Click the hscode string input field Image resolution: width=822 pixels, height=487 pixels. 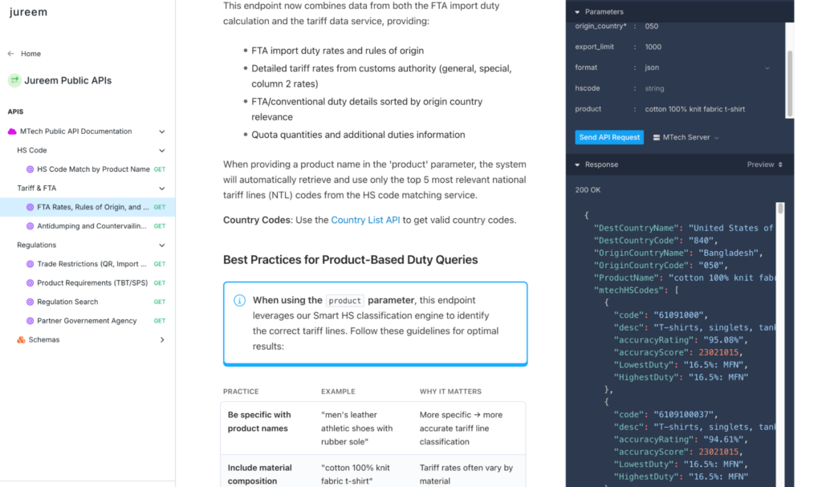(708, 88)
